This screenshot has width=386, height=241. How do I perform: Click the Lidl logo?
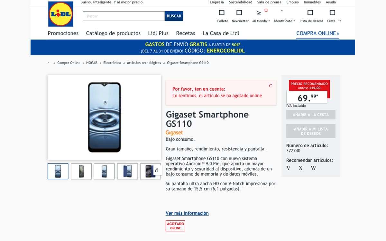[x=60, y=14]
